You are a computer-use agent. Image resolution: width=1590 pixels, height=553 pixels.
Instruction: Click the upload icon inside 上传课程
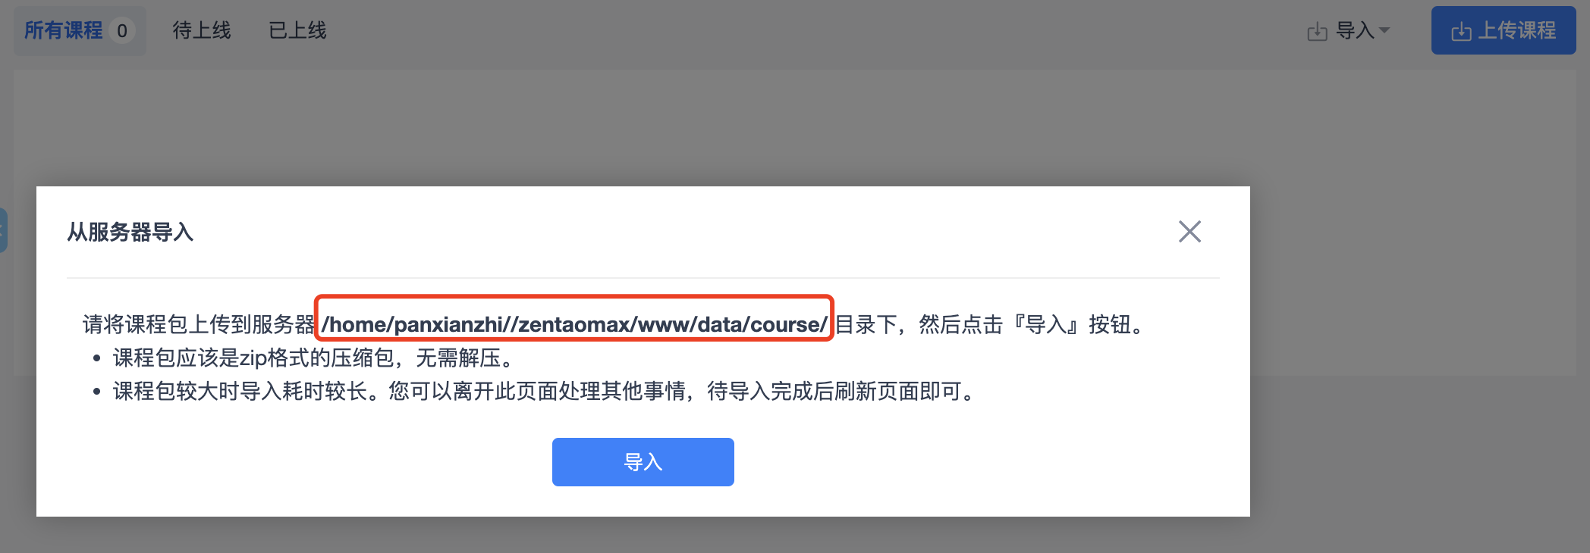(x=1461, y=32)
